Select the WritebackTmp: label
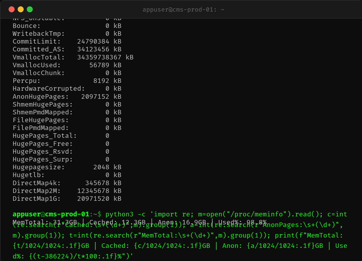Screen dimensions: 362x261 (x=39, y=34)
